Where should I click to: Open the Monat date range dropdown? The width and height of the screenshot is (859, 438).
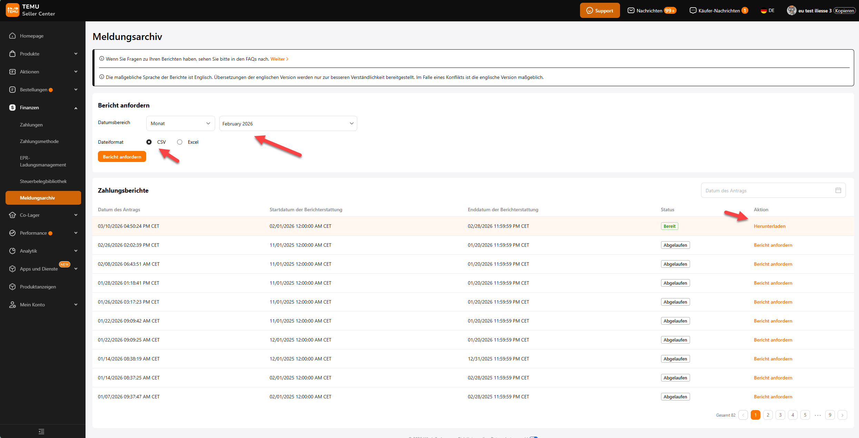point(180,123)
